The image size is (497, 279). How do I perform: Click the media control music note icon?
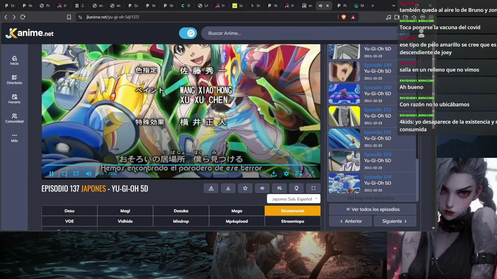pos(388,17)
